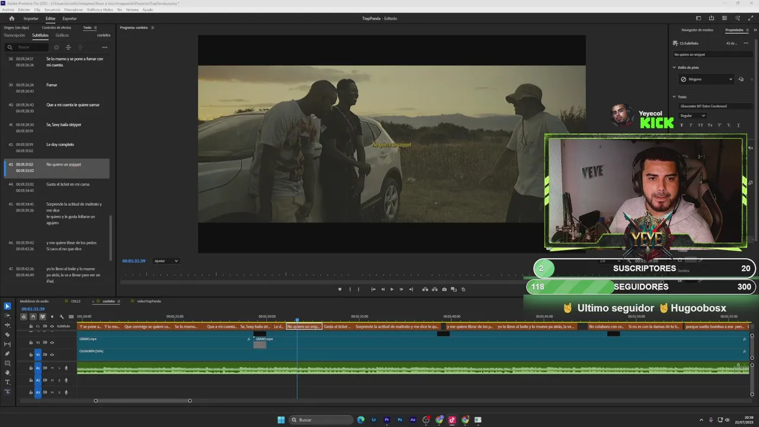Open the Marcadores menu

click(74, 9)
